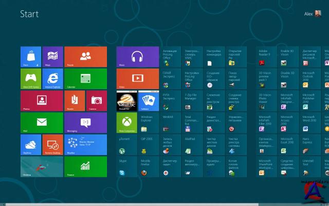Screen dimensions: 329x206
Task: Open 3D Vision preview pack 1
Action: tap(266, 79)
